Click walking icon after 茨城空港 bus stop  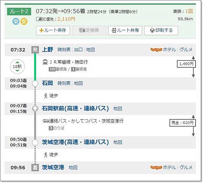(x=46, y=155)
